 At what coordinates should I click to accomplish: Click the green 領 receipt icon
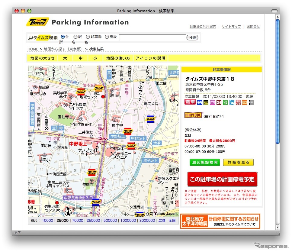[225, 102]
